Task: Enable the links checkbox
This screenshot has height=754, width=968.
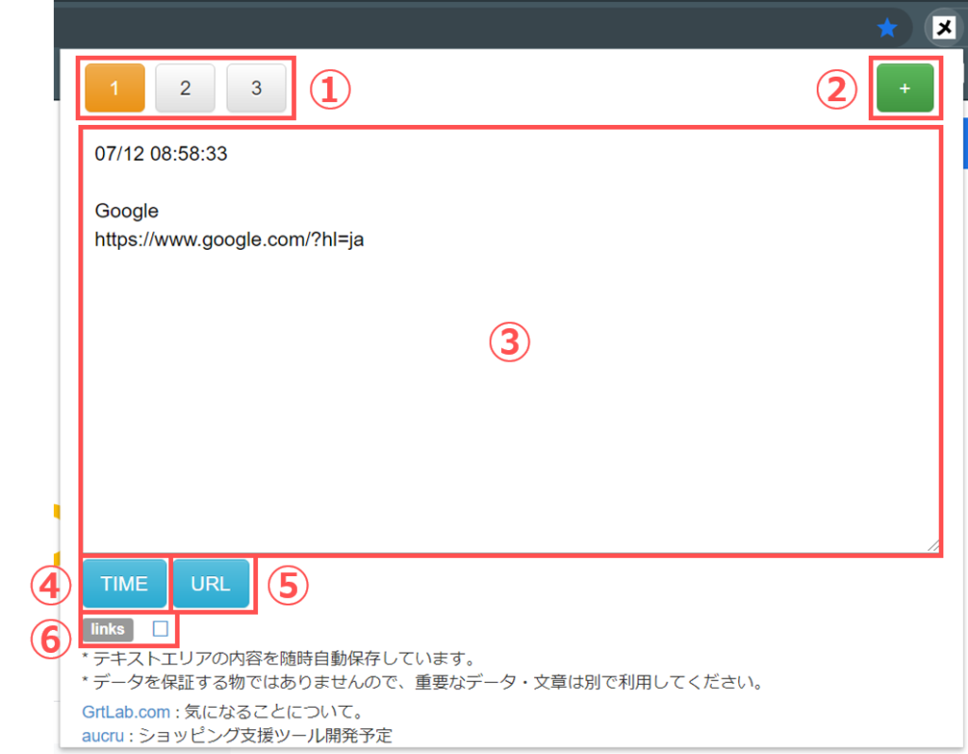Action: point(159,628)
